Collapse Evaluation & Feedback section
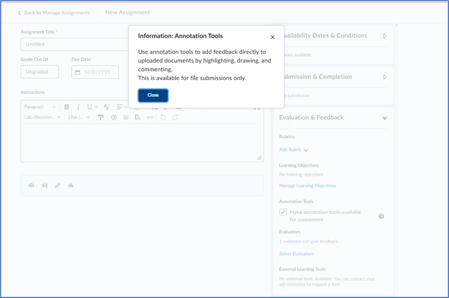 [x=385, y=118]
